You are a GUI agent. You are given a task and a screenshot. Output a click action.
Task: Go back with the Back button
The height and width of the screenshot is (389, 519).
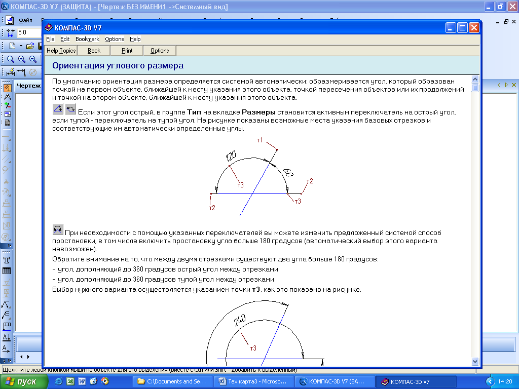click(94, 51)
